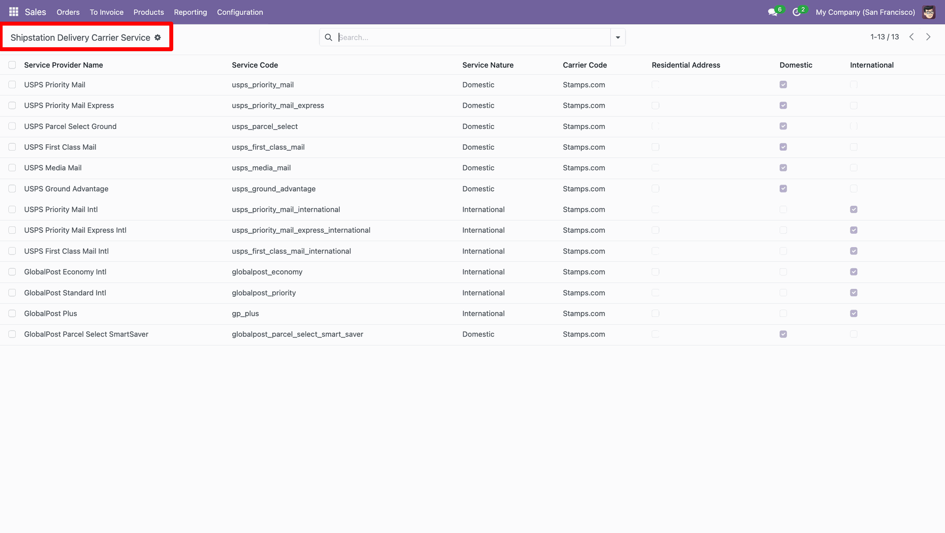Expand the search options dropdown arrow

618,37
